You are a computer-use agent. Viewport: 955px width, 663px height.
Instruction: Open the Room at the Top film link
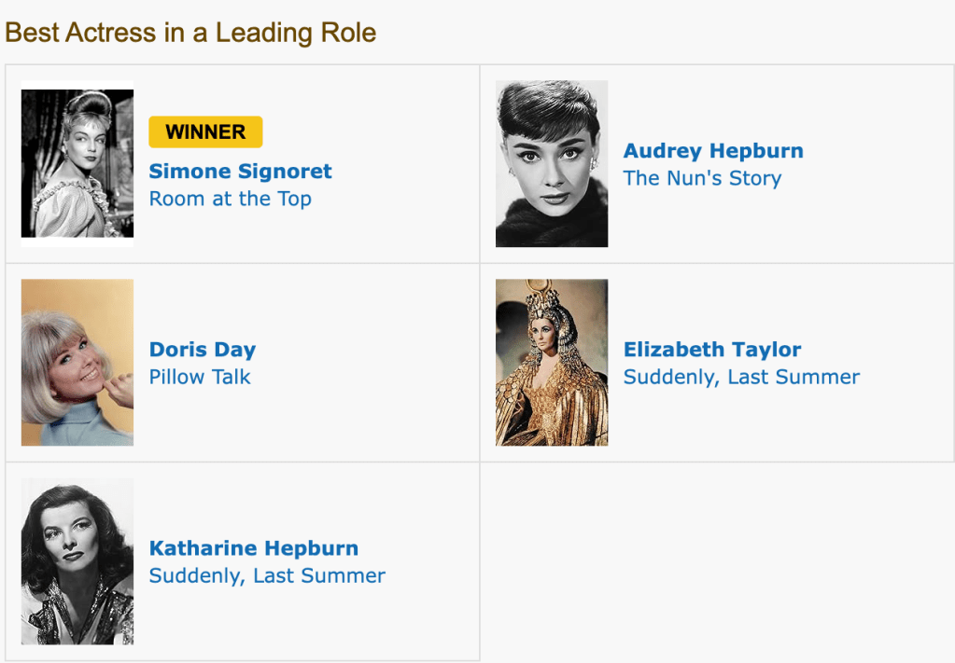coord(231,199)
